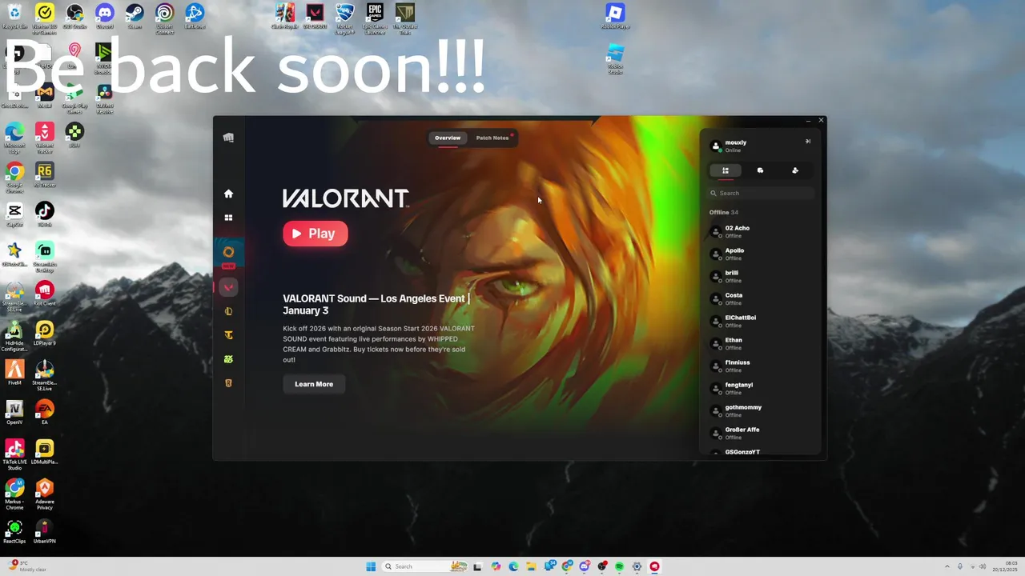Open File Explorer from the taskbar
This screenshot has width=1025, height=576.
click(x=531, y=566)
